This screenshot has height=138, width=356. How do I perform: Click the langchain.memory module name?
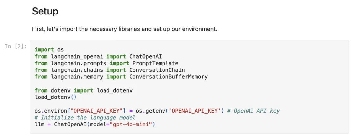coord(77,77)
